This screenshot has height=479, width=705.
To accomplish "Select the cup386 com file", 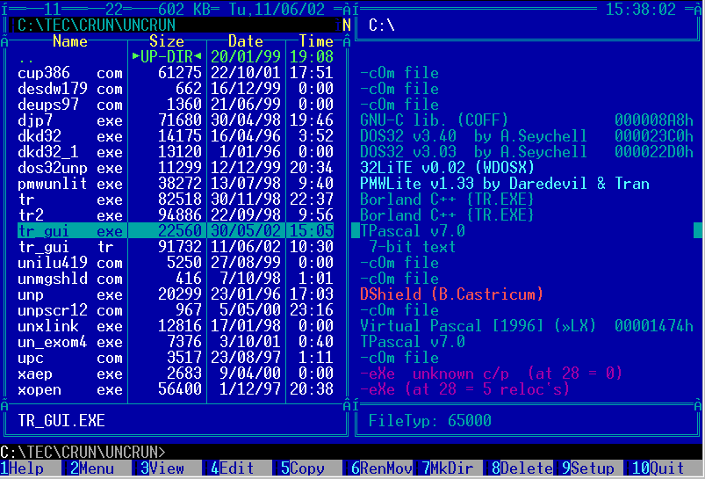I will coord(70,73).
